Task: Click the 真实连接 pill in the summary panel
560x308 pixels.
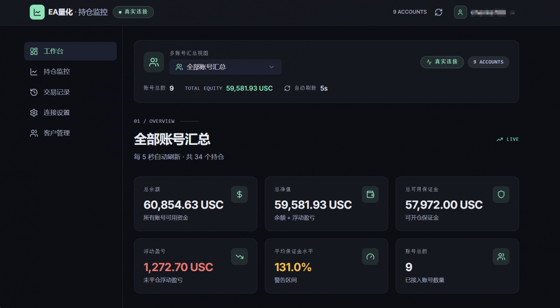Action: pyautogui.click(x=442, y=62)
